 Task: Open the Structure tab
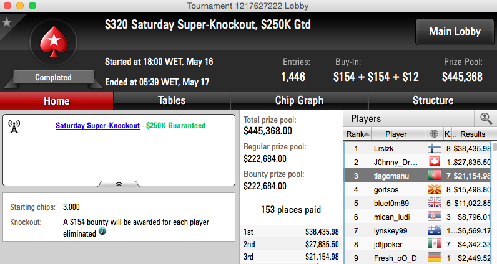(433, 100)
